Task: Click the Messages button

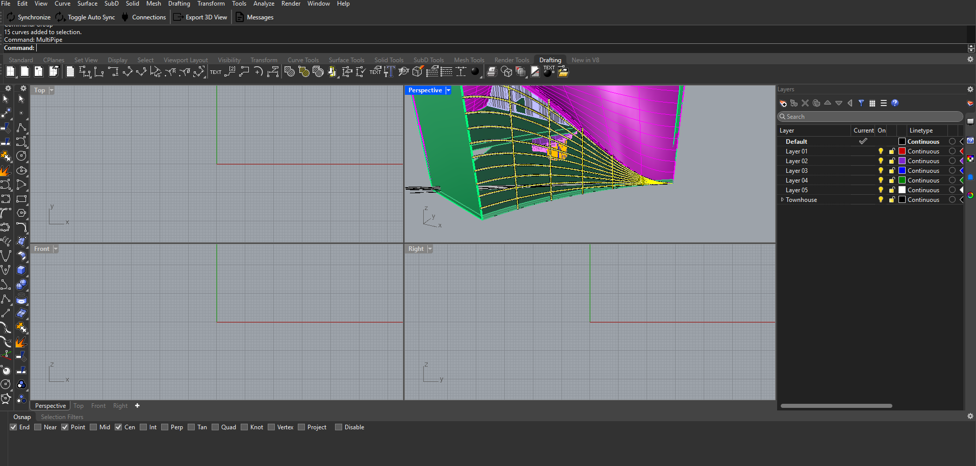Action: click(254, 17)
